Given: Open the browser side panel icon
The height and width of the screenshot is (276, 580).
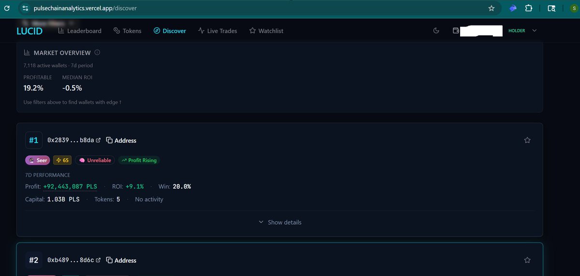Looking at the screenshot, I should click(551, 8).
